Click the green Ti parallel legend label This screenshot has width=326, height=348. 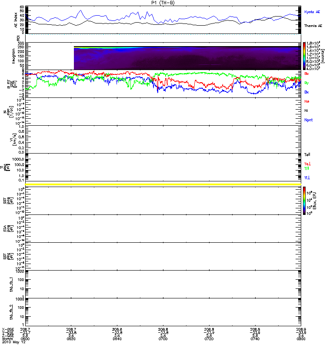click(306, 168)
